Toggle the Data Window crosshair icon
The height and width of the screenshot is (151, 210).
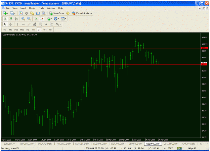click(27, 13)
